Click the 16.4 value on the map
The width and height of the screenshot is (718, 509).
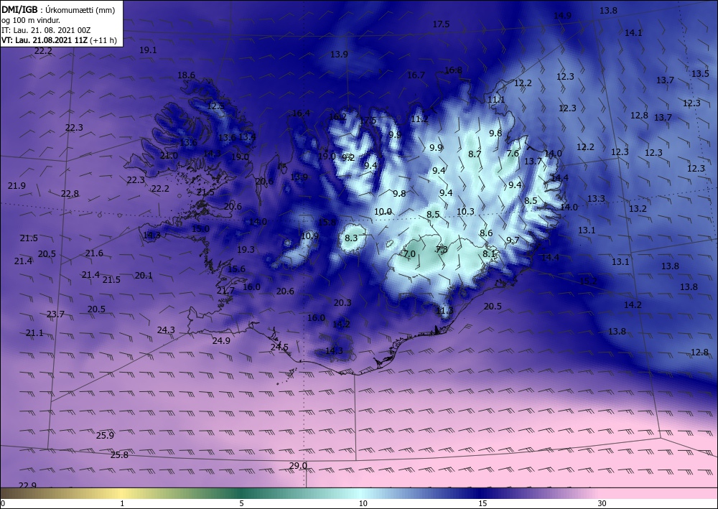click(301, 113)
